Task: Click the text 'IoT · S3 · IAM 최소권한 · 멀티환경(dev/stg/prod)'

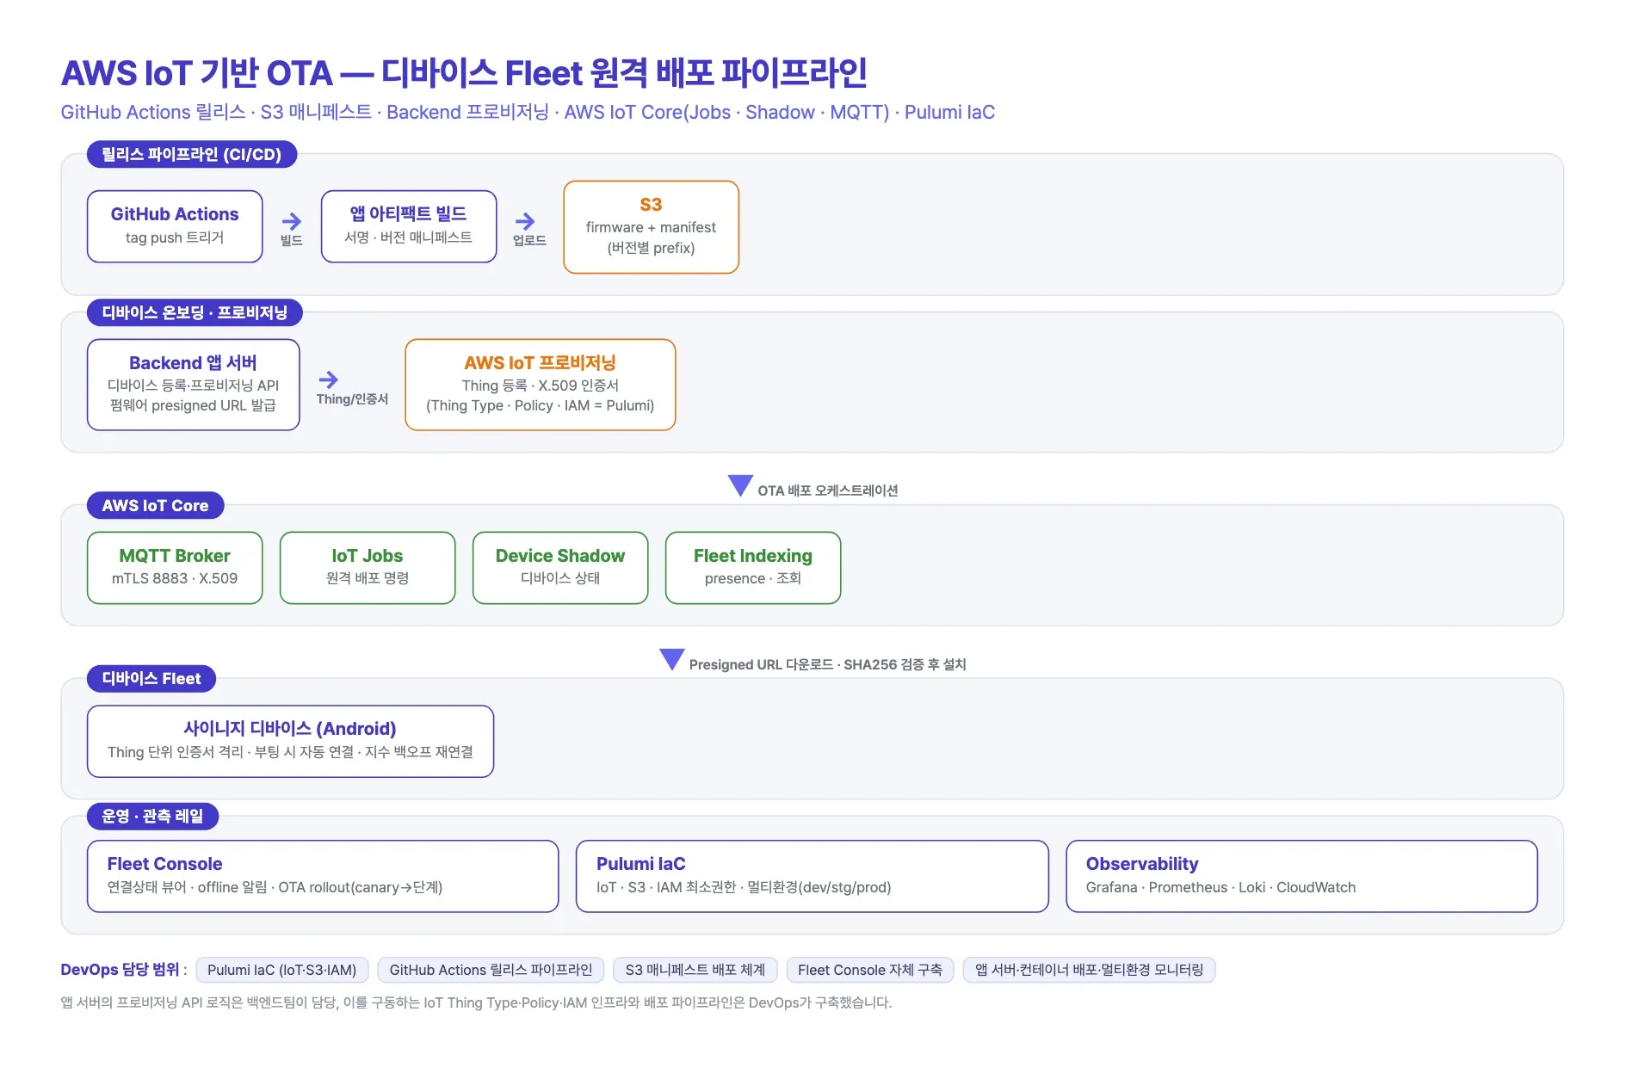Action: (x=744, y=887)
